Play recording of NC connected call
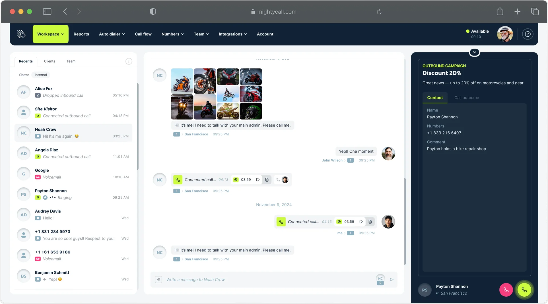This screenshot has width=548, height=304. coord(258,180)
